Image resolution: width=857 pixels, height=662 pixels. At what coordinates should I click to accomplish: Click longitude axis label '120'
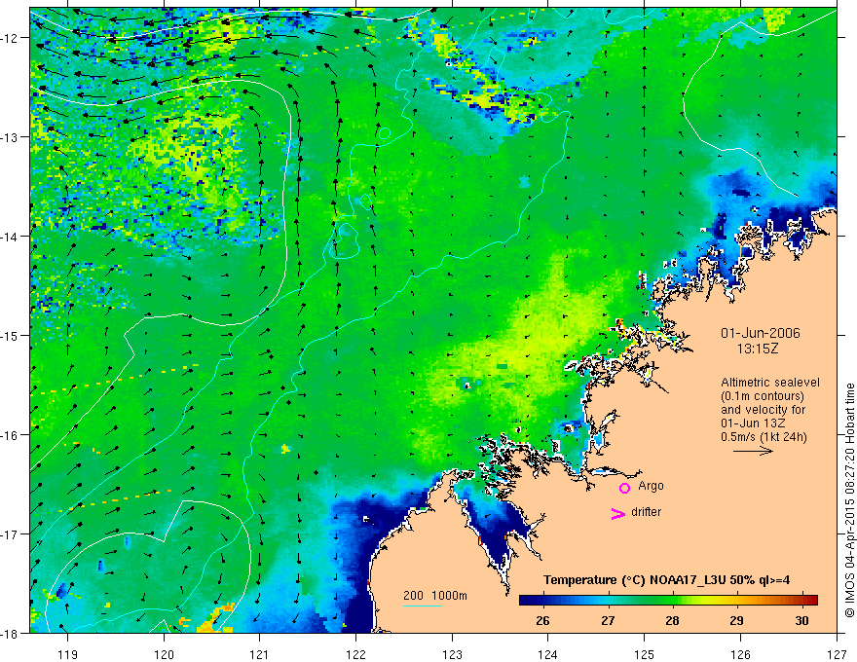click(x=164, y=654)
